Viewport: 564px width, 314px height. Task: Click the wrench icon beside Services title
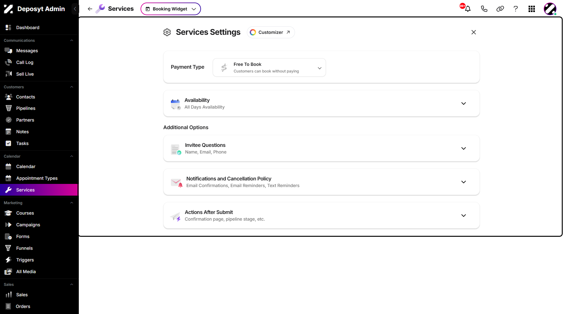[x=100, y=9]
